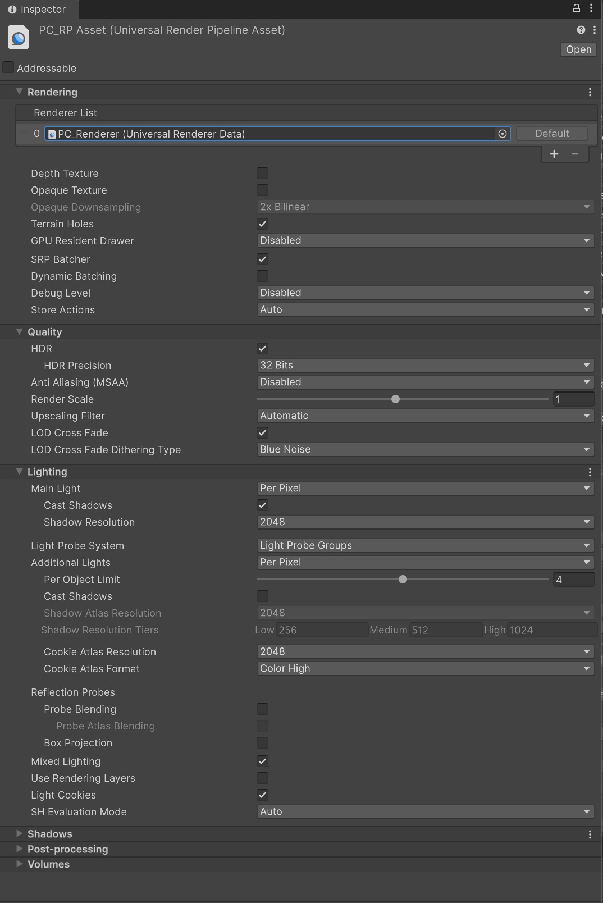Click the Render Scale slider handle
This screenshot has height=903, width=603.
pos(395,399)
